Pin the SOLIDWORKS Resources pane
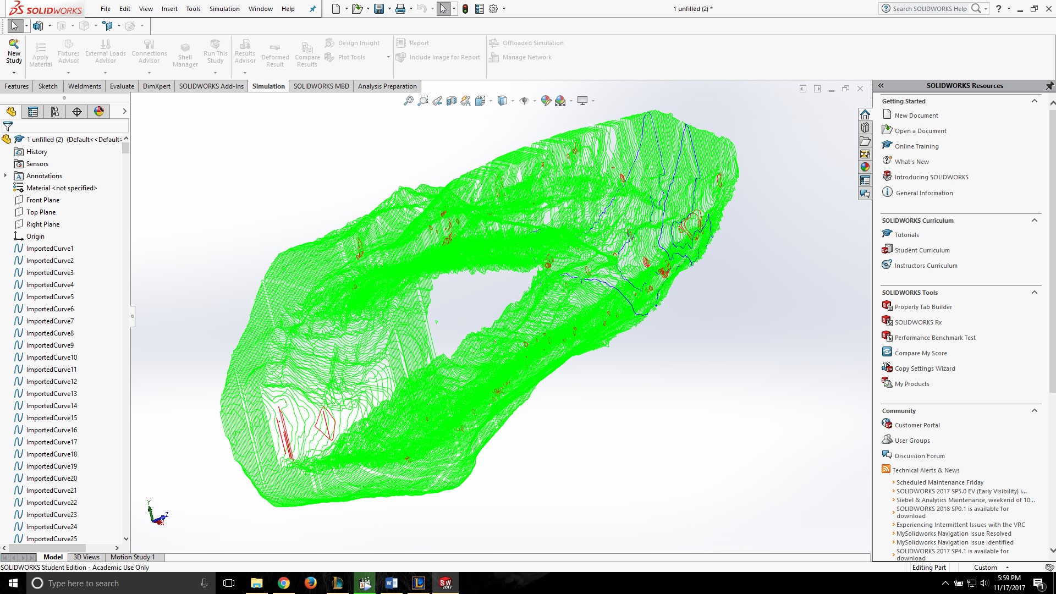The width and height of the screenshot is (1056, 594). (x=1049, y=86)
